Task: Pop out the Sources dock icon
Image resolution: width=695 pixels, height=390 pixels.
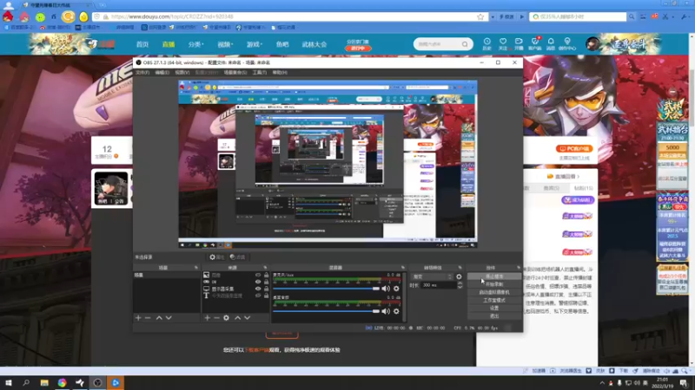Action: (265, 268)
